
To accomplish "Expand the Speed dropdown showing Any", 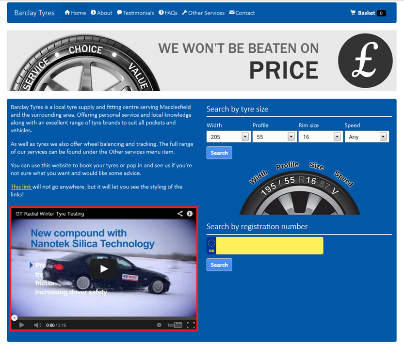I will click(367, 137).
